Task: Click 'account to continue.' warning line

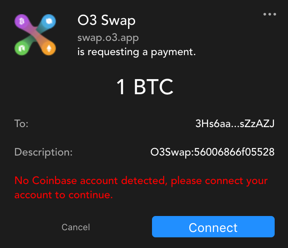Action: coord(64,195)
